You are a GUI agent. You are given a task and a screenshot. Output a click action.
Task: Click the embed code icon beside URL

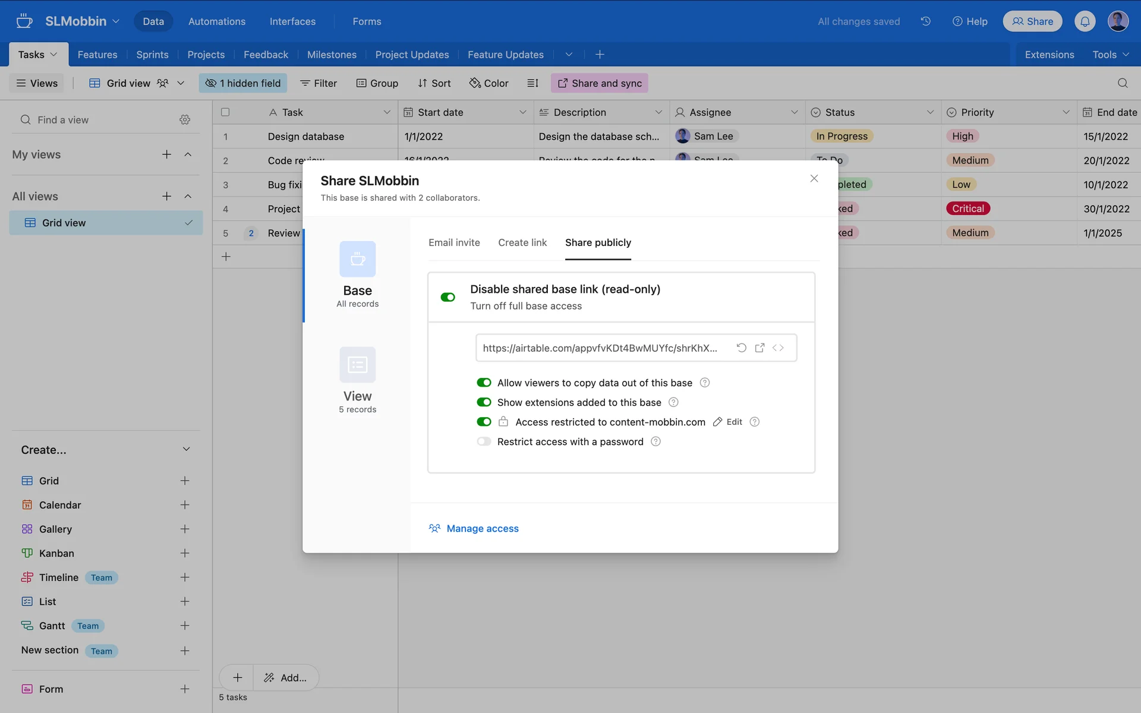778,348
